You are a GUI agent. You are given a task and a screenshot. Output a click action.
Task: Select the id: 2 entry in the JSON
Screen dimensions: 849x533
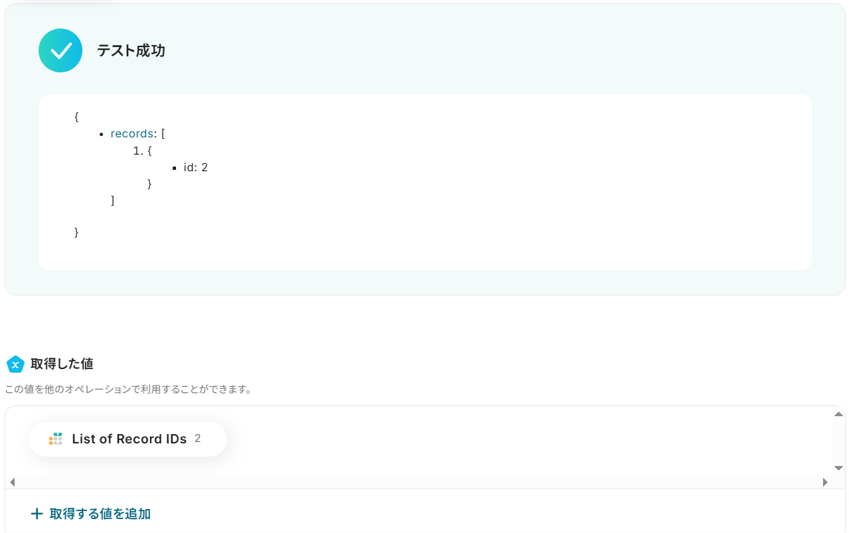point(195,167)
